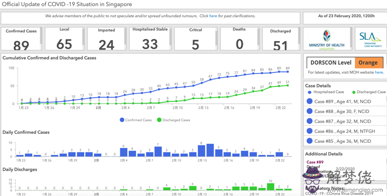
Task: Select the blue dot for Case #88
Action: [x=309, y=111]
